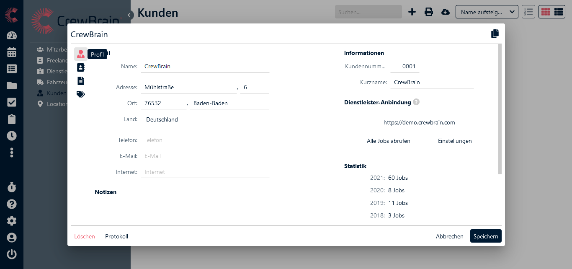Viewport: 572px width, 269px height.
Task: Open the documents tab icon in dialog
Action: (x=81, y=81)
